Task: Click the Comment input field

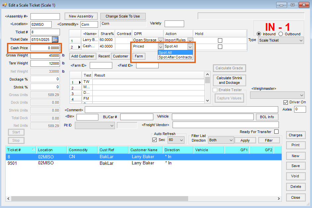Action: point(182,110)
